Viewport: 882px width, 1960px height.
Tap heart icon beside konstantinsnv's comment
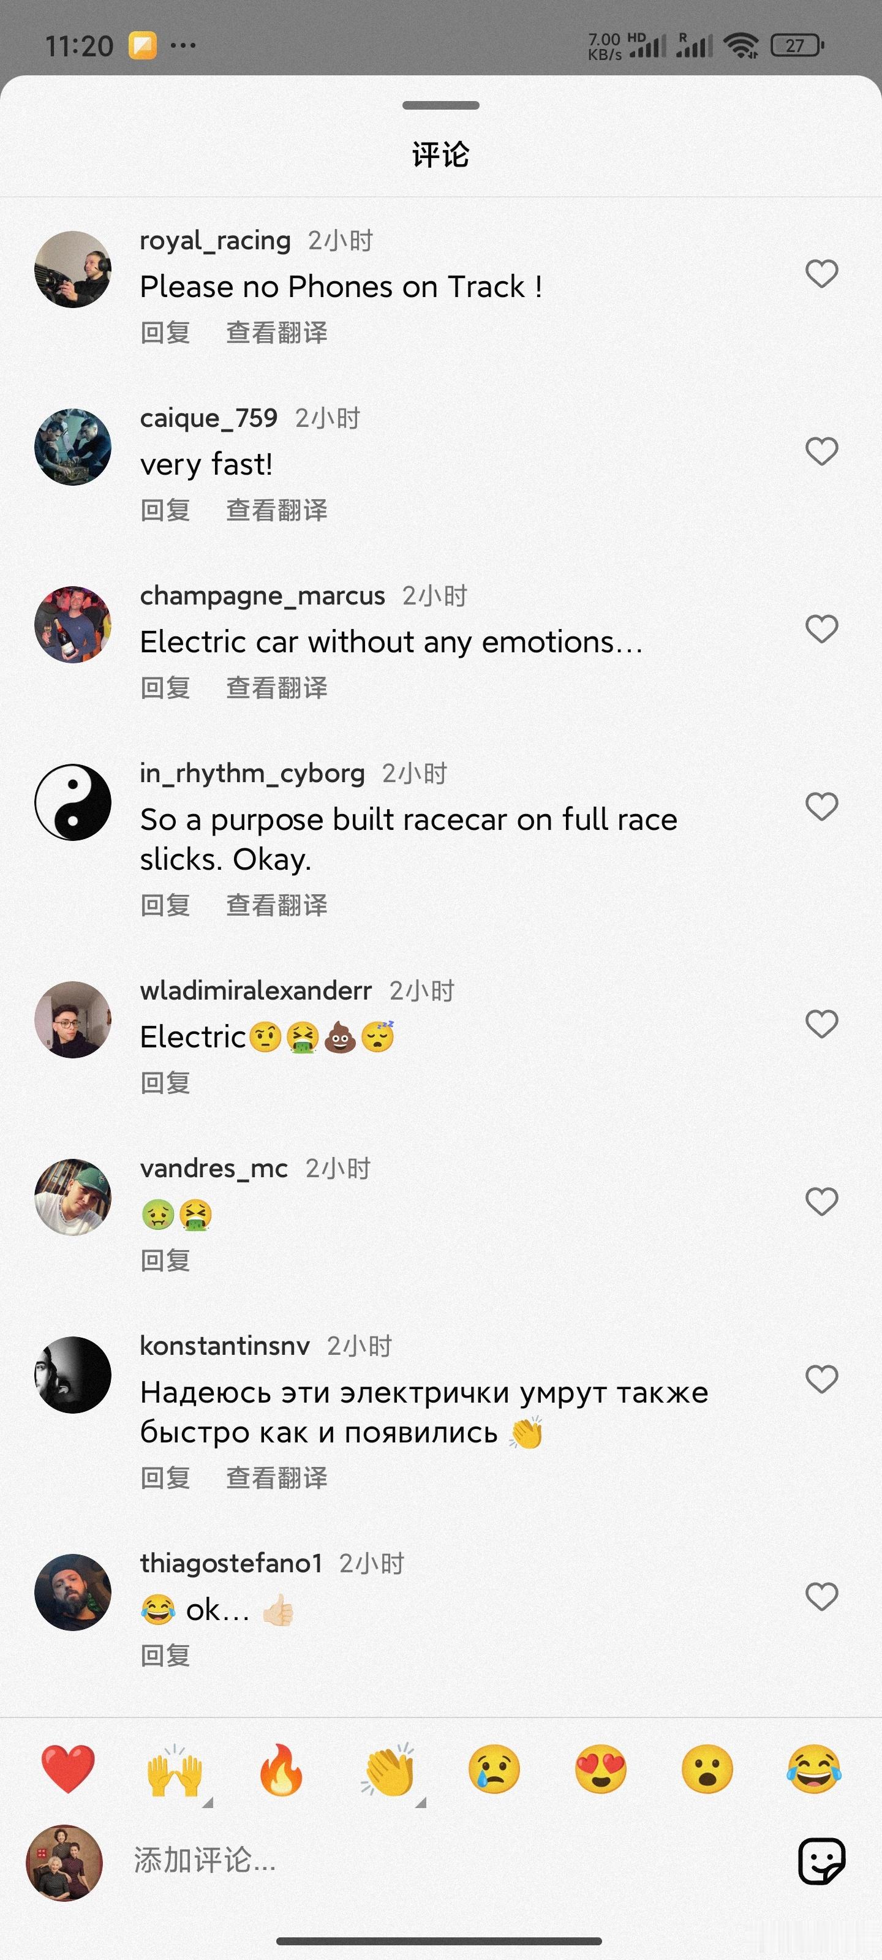(821, 1379)
